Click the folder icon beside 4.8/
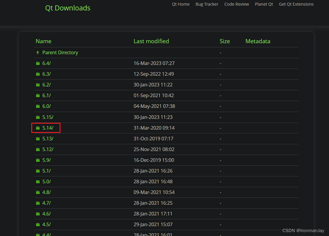This screenshot has width=329, height=236. [x=38, y=192]
